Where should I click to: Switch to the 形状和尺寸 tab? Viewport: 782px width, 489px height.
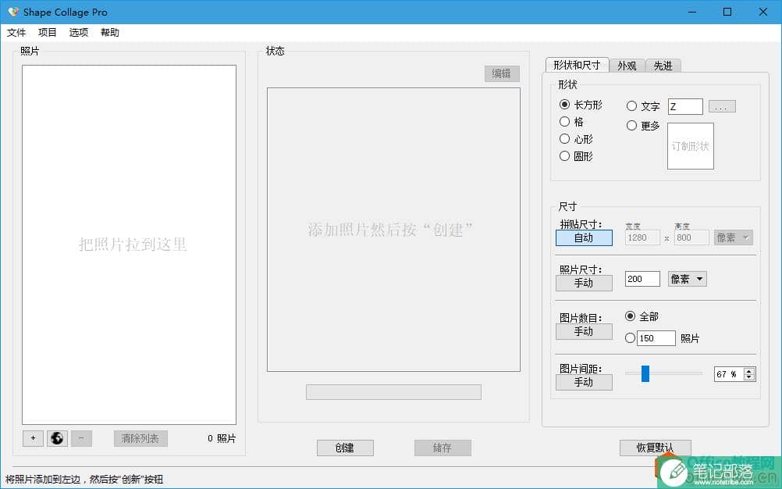(577, 65)
